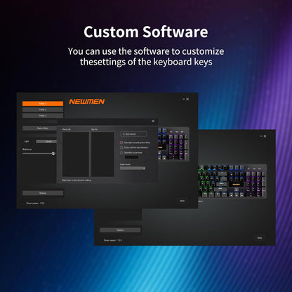
Task: Switch to Profile 2
Action: click(43, 109)
